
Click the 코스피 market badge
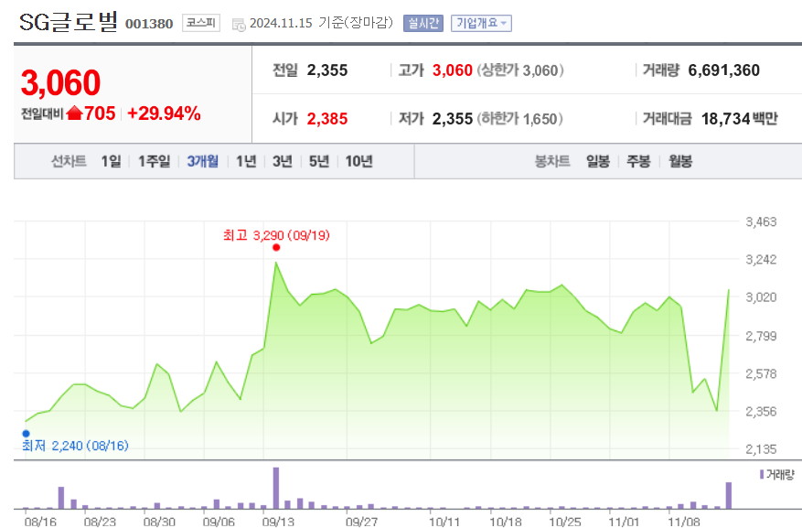coord(201,23)
